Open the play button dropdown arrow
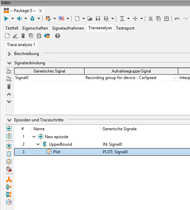This screenshot has width=190, height=210. point(12,19)
